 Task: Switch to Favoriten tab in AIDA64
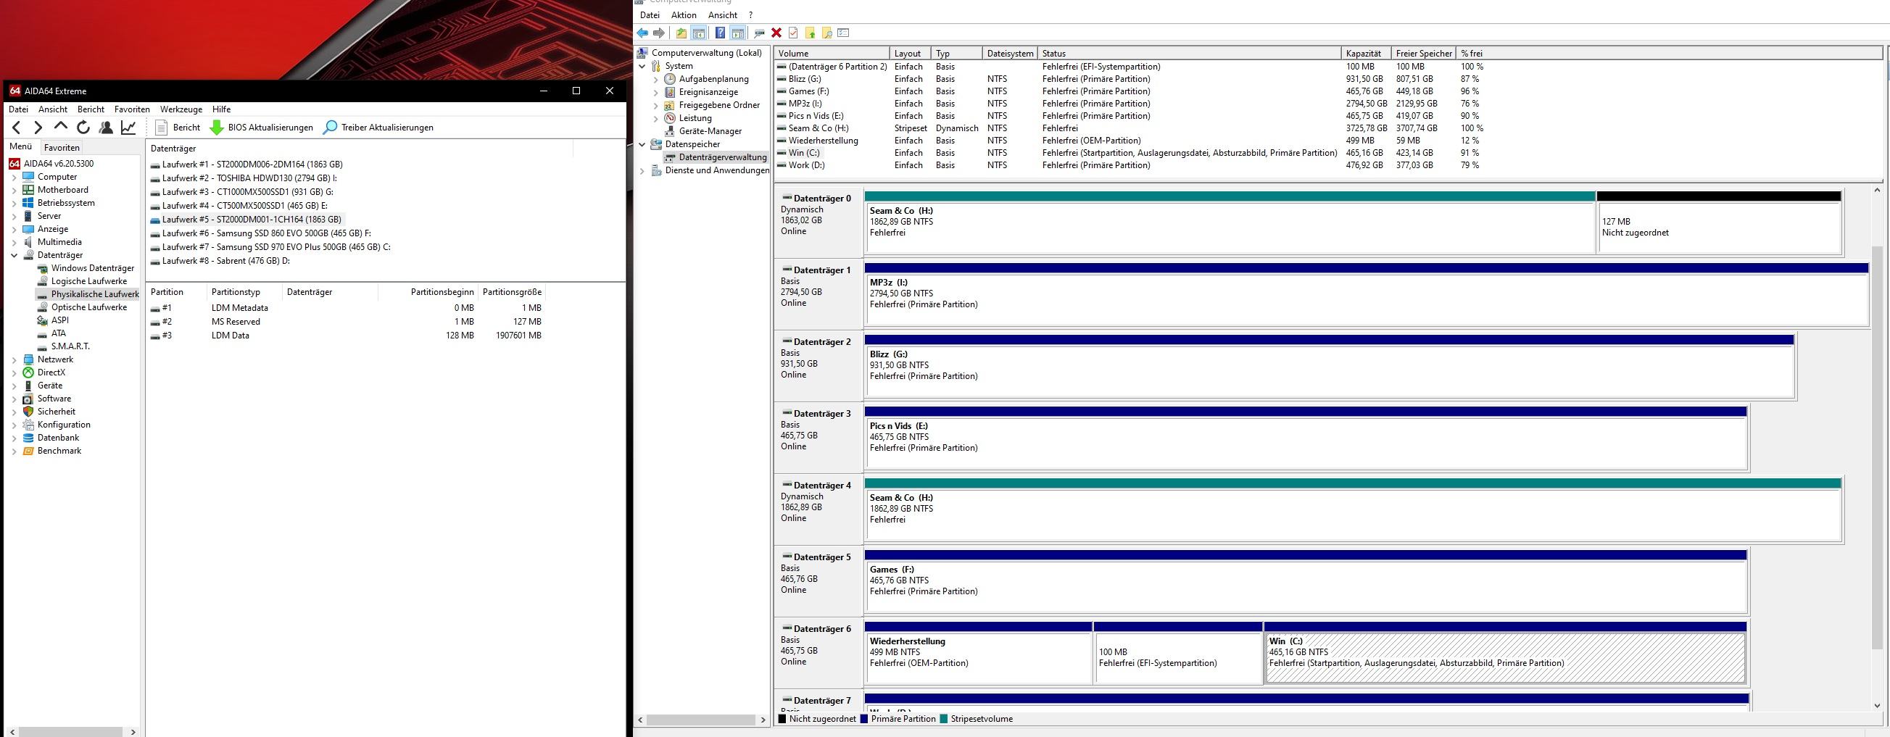tap(62, 147)
